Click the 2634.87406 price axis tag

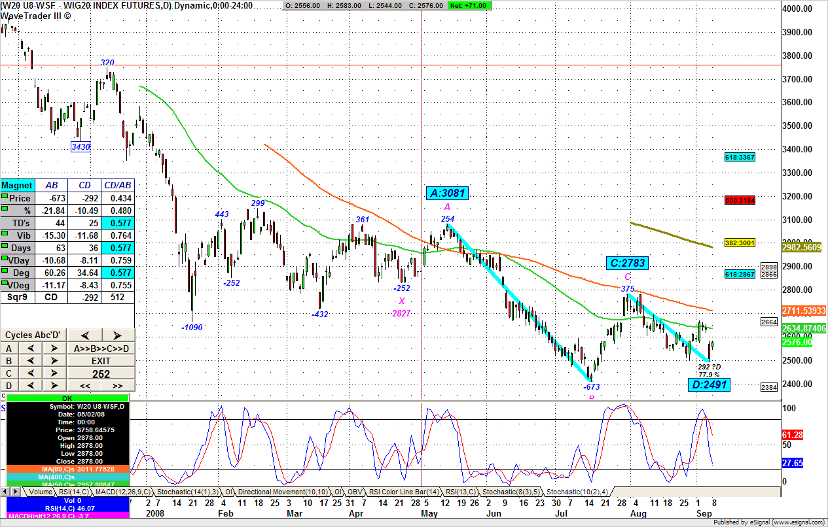coord(804,328)
